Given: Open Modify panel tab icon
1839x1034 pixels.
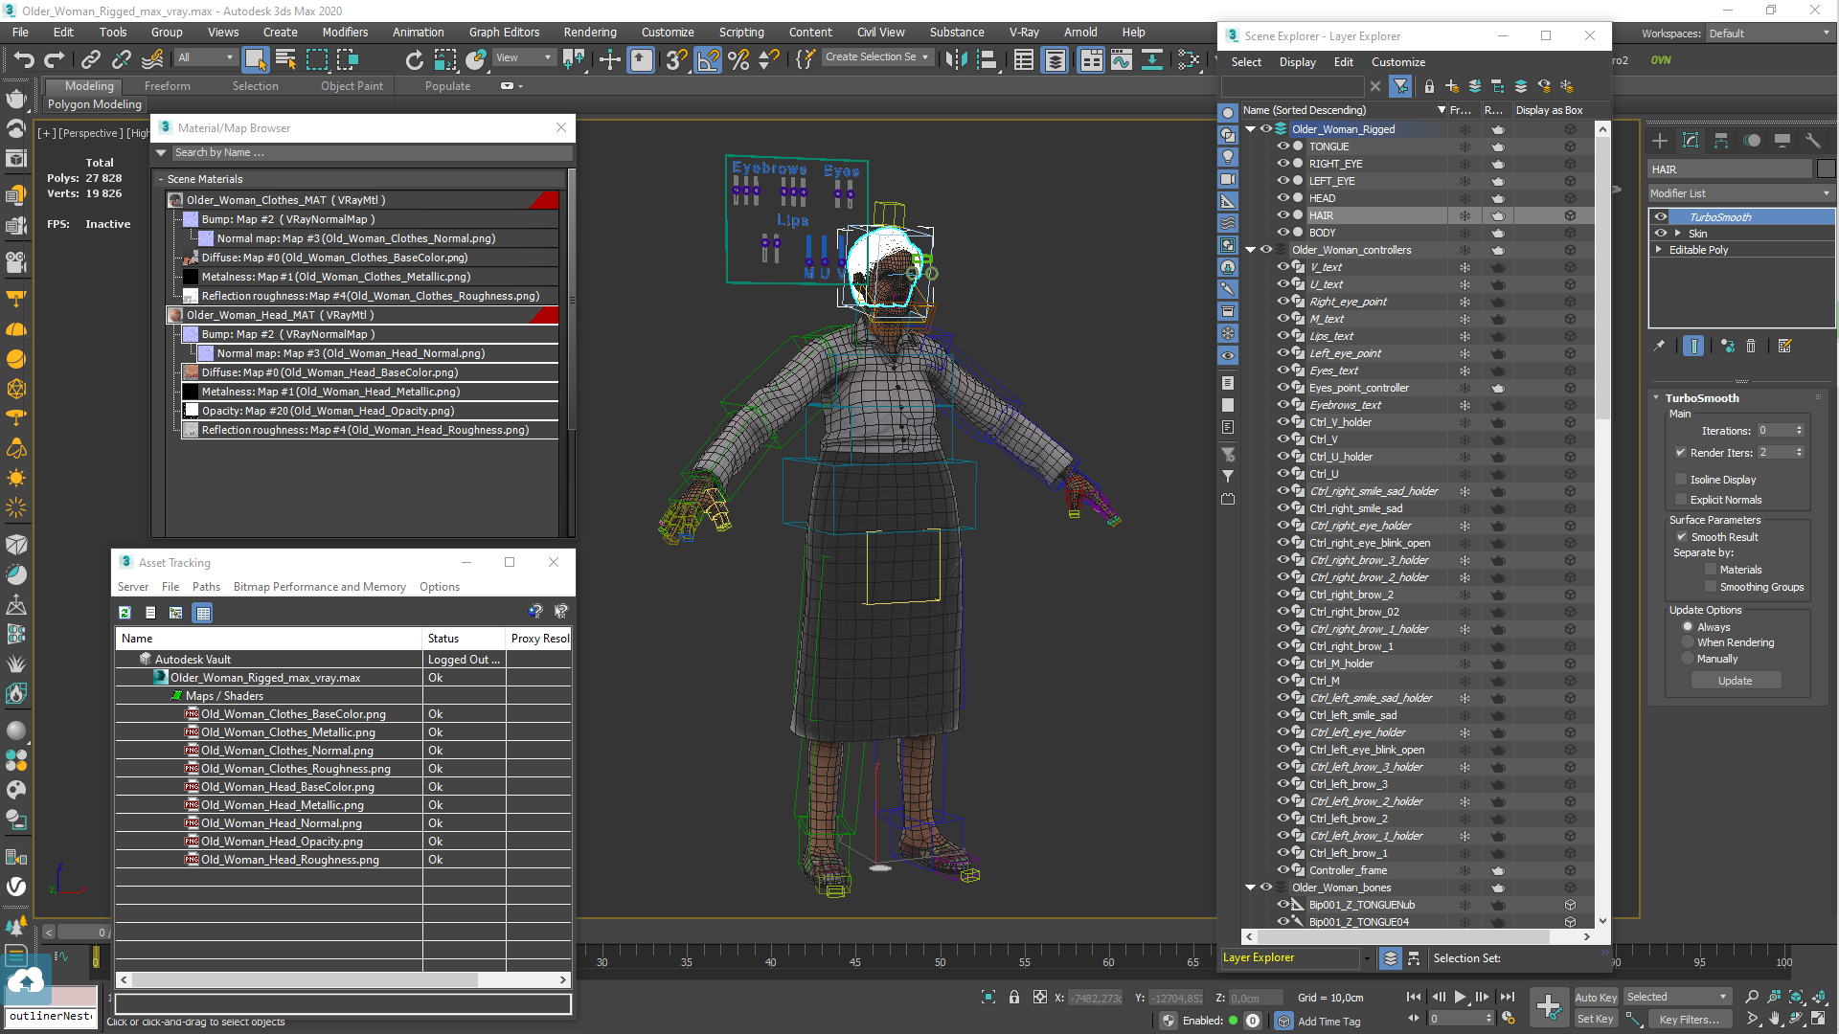Looking at the screenshot, I should pos(1691,141).
